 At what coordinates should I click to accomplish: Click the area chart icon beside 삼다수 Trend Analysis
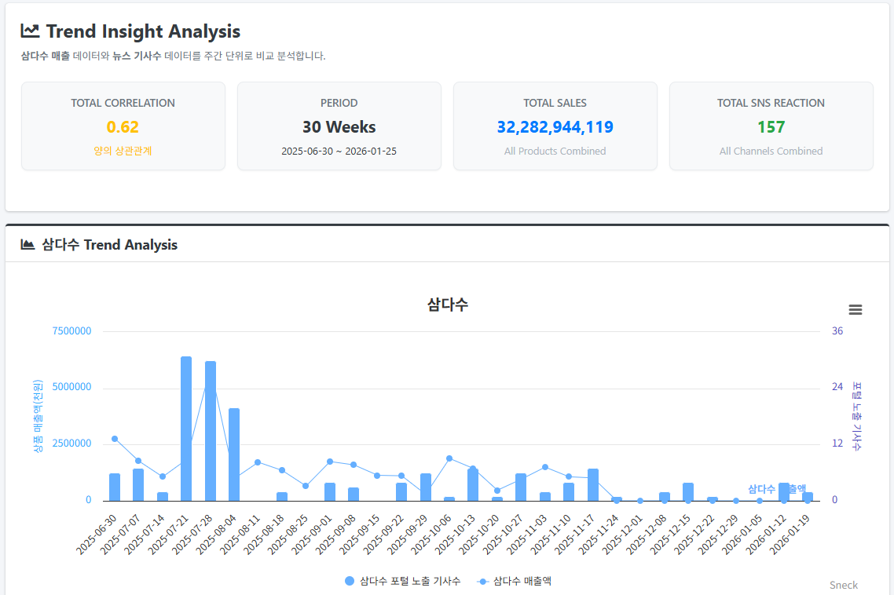pyautogui.click(x=27, y=245)
